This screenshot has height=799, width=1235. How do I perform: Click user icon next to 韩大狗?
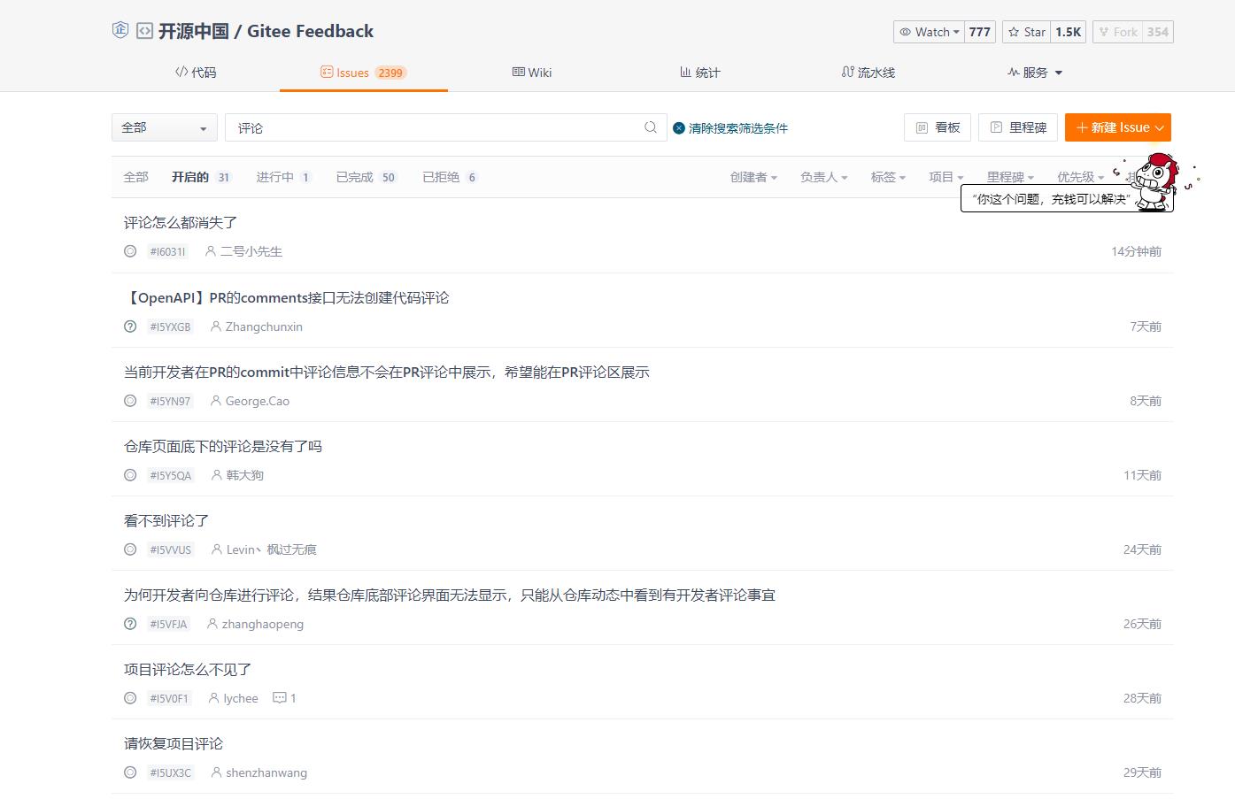pyautogui.click(x=217, y=475)
